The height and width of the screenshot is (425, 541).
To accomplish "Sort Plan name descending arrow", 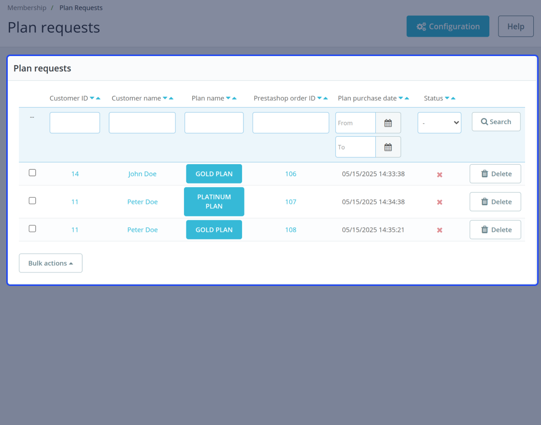I will point(228,99).
